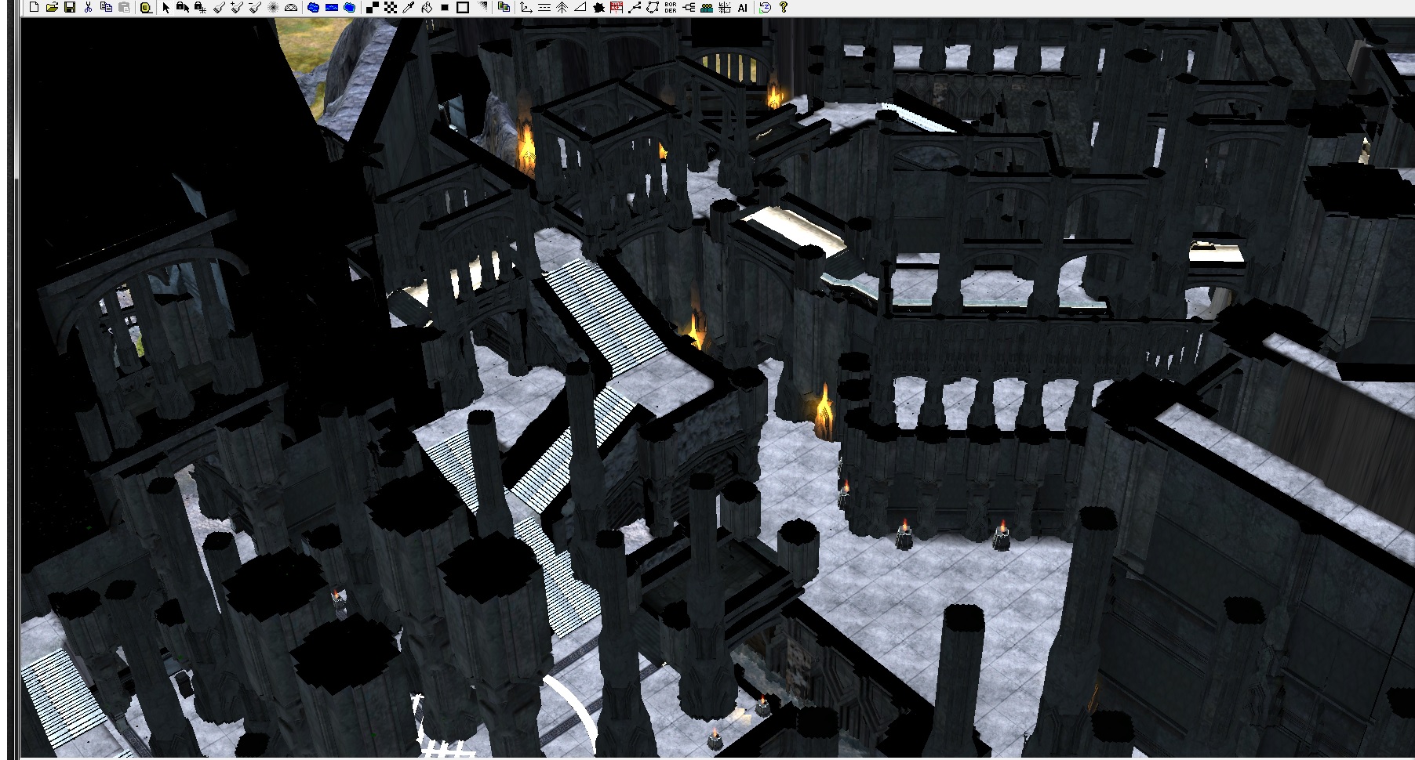Select the triangle ramp tool
Screen dimensions: 1415x760
[x=580, y=7]
